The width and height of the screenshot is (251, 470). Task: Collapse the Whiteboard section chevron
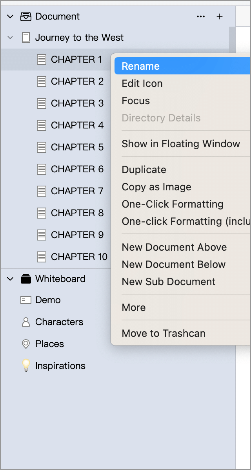(11, 279)
